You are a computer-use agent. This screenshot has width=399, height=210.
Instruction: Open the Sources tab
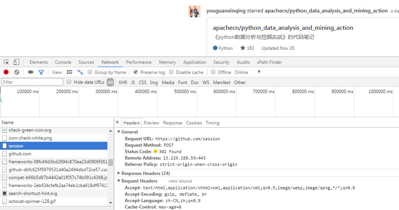(86, 62)
